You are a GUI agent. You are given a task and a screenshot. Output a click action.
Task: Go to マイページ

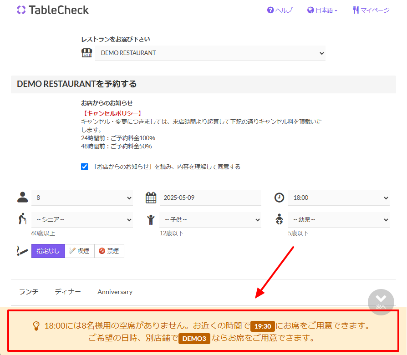pos(371,10)
